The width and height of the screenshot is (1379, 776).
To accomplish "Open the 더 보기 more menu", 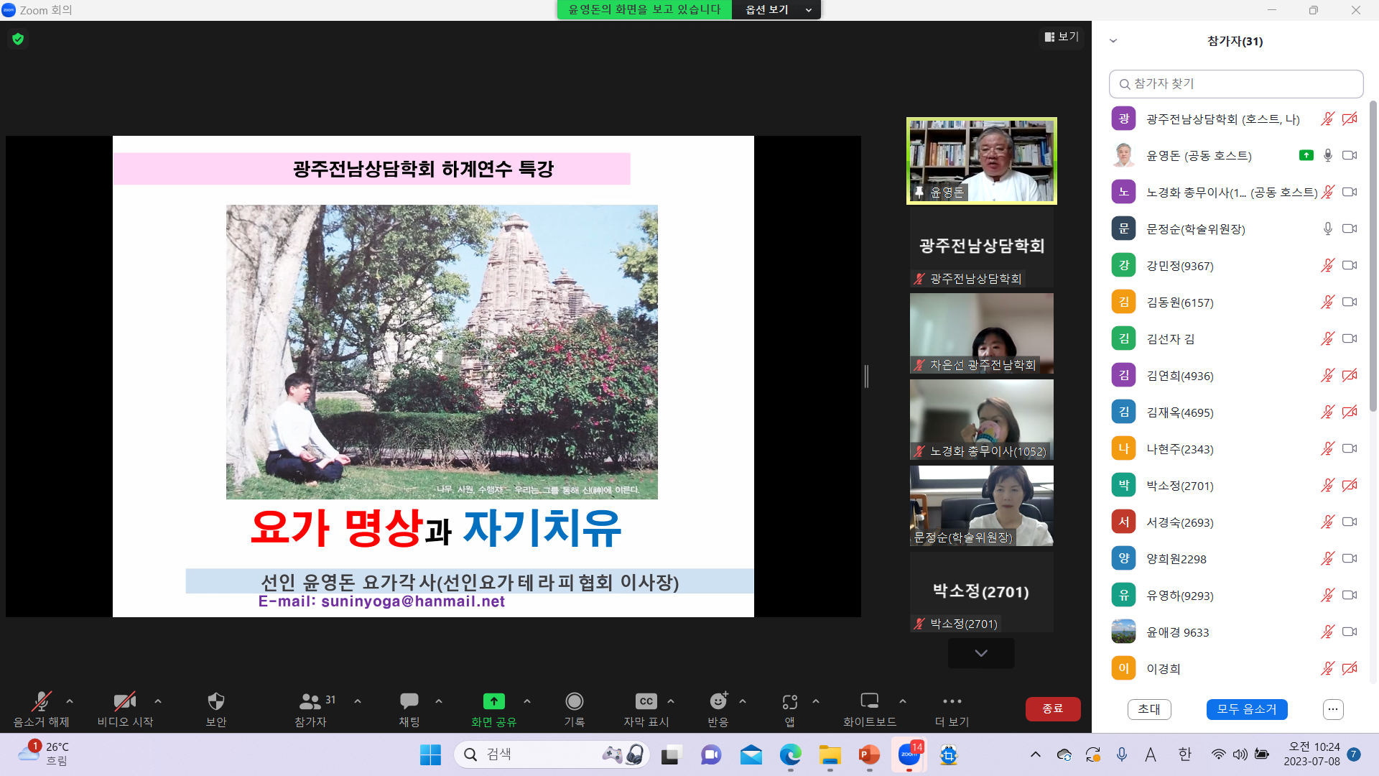I will pyautogui.click(x=952, y=702).
